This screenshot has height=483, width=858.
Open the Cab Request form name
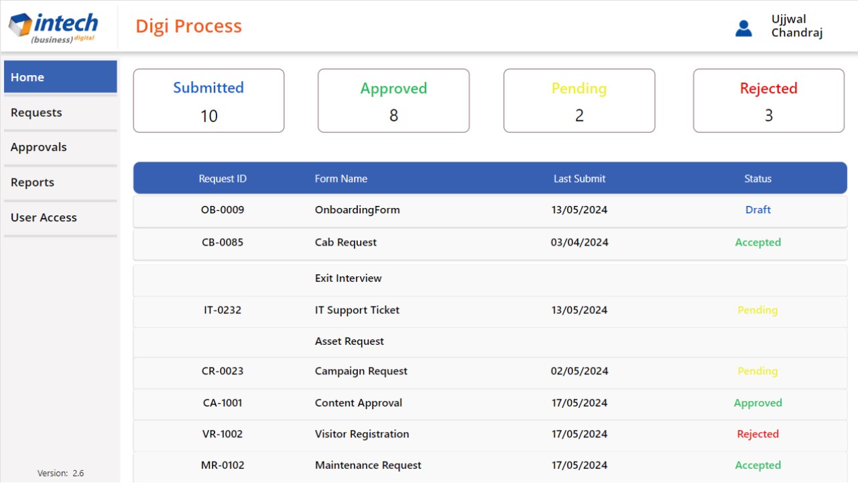tap(346, 243)
